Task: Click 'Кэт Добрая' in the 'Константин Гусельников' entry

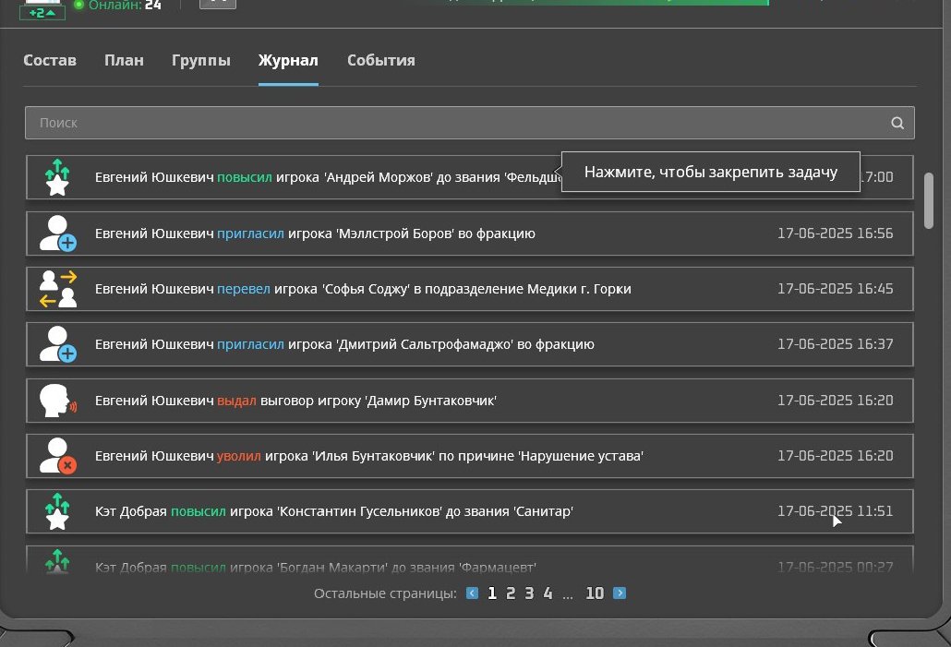Action: tap(131, 511)
